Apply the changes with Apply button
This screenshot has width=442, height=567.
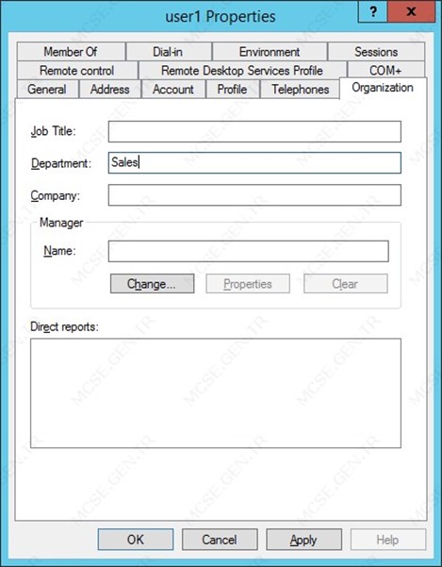304,540
